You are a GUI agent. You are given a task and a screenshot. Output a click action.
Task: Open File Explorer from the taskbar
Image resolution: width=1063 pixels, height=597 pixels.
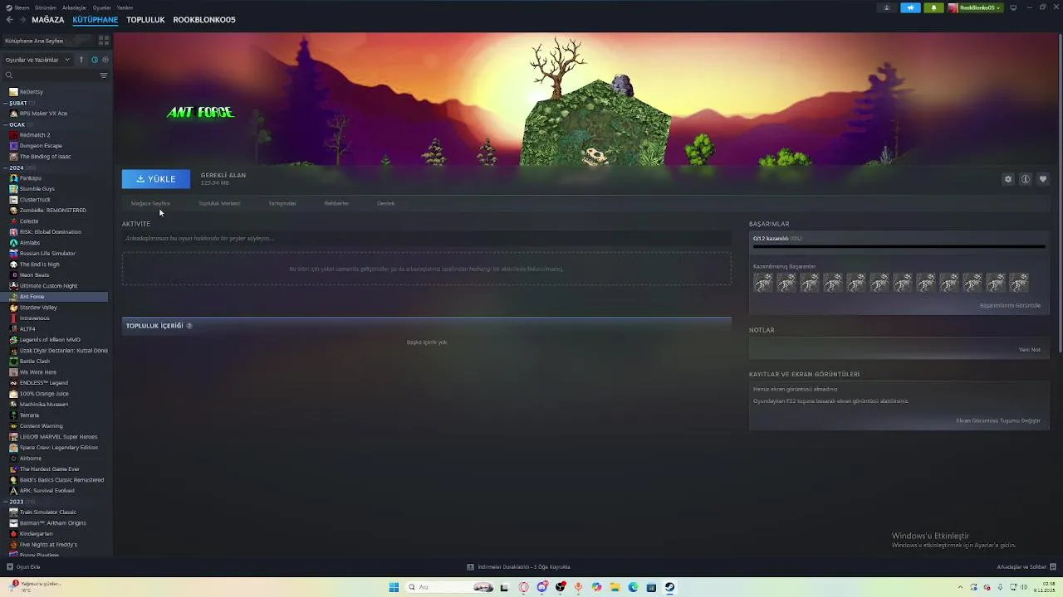[x=615, y=587]
